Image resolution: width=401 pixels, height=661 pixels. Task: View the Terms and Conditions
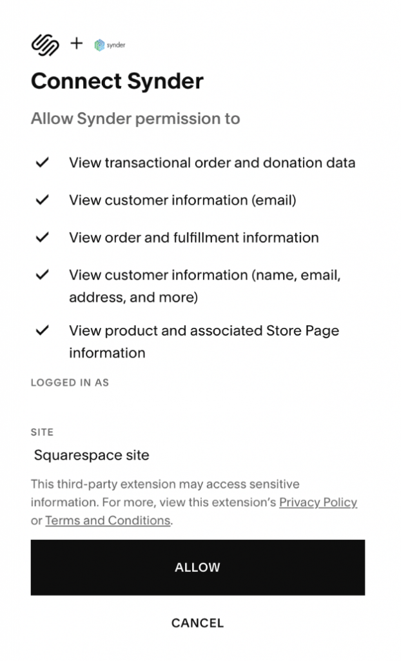107,520
